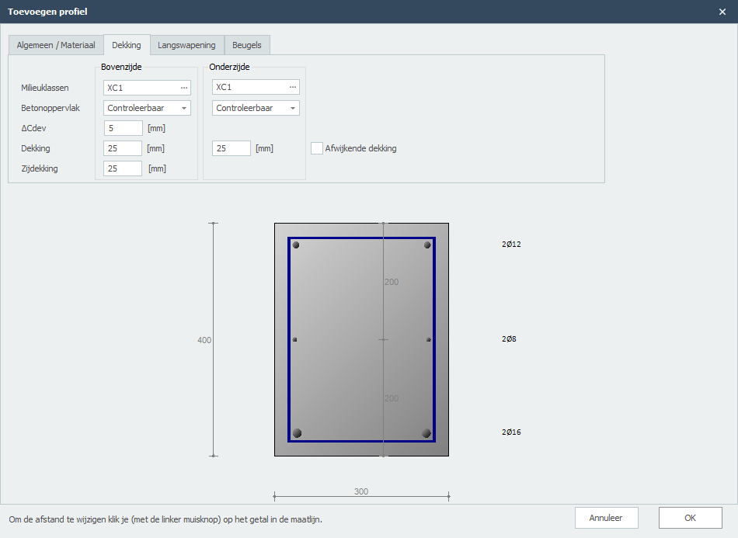This screenshot has width=738, height=538.
Task: Expand Betonoppervlak dropdown for Onderzijde
Action: [x=293, y=109]
